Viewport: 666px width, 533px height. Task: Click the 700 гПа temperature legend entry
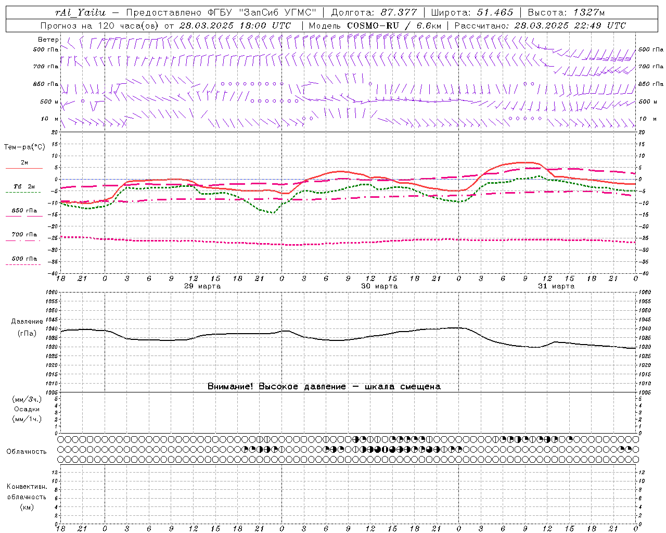24,235
